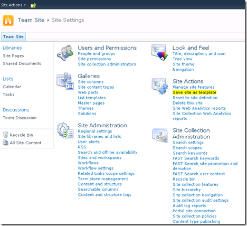Open People and groups settings
The width and height of the screenshot is (247, 226).
(x=97, y=54)
